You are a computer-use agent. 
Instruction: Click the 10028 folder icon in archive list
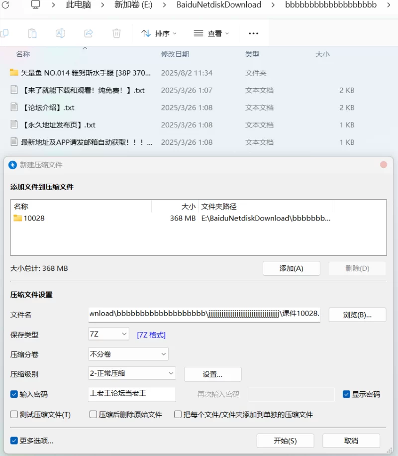(x=18, y=218)
